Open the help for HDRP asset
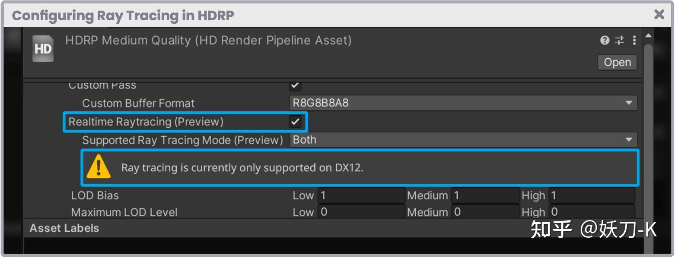The width and height of the screenshot is (675, 258). [604, 40]
